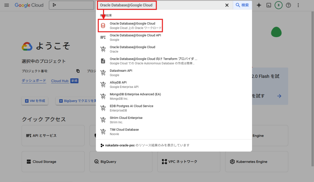Image resolution: width=314 pixels, height=182 pixels.
Task: Open the notifications badge showing 3
Action: pyautogui.click(x=278, y=5)
